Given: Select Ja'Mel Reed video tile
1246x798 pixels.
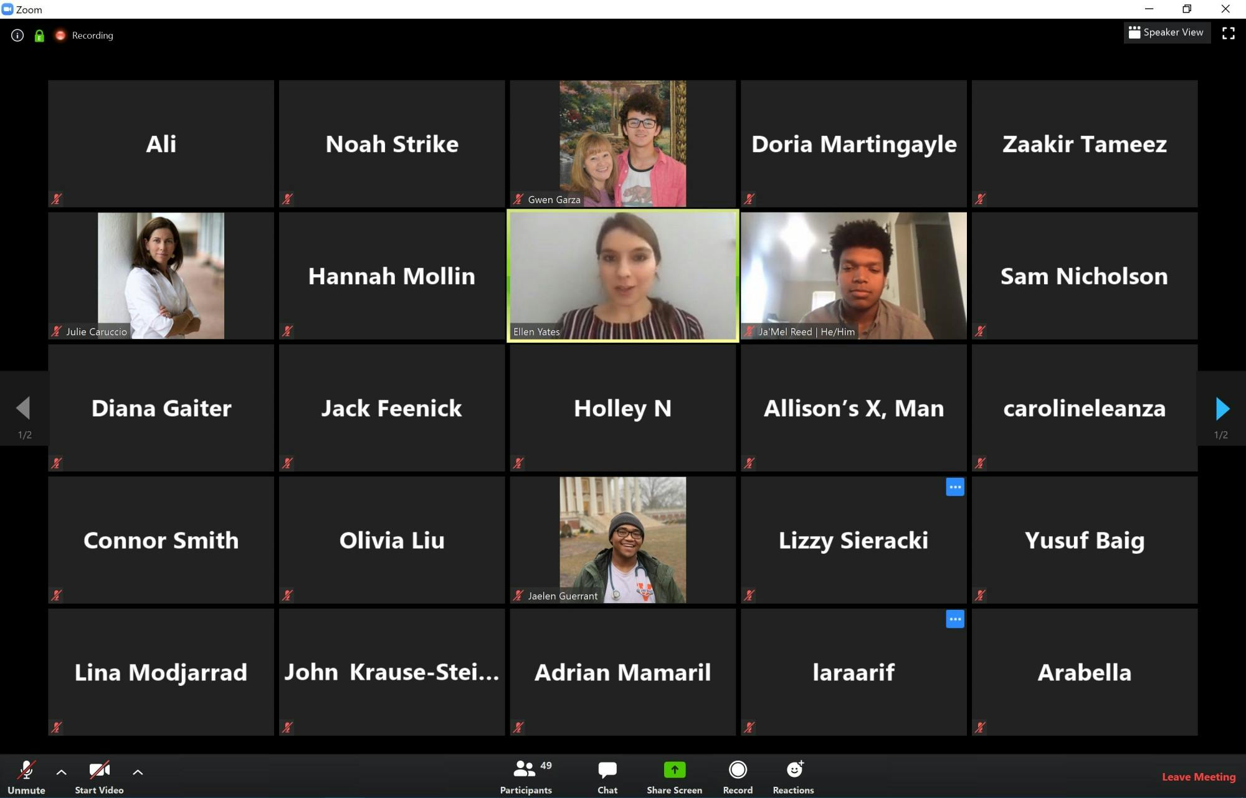Looking at the screenshot, I should click(854, 275).
